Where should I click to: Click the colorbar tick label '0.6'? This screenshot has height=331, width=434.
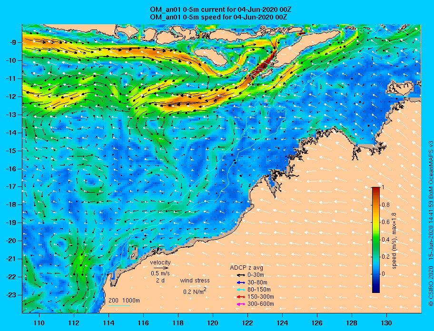(x=385, y=222)
